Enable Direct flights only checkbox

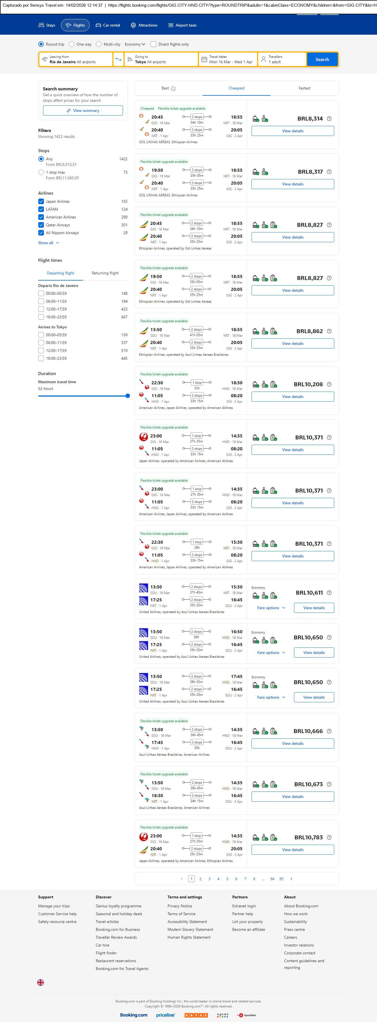153,44
